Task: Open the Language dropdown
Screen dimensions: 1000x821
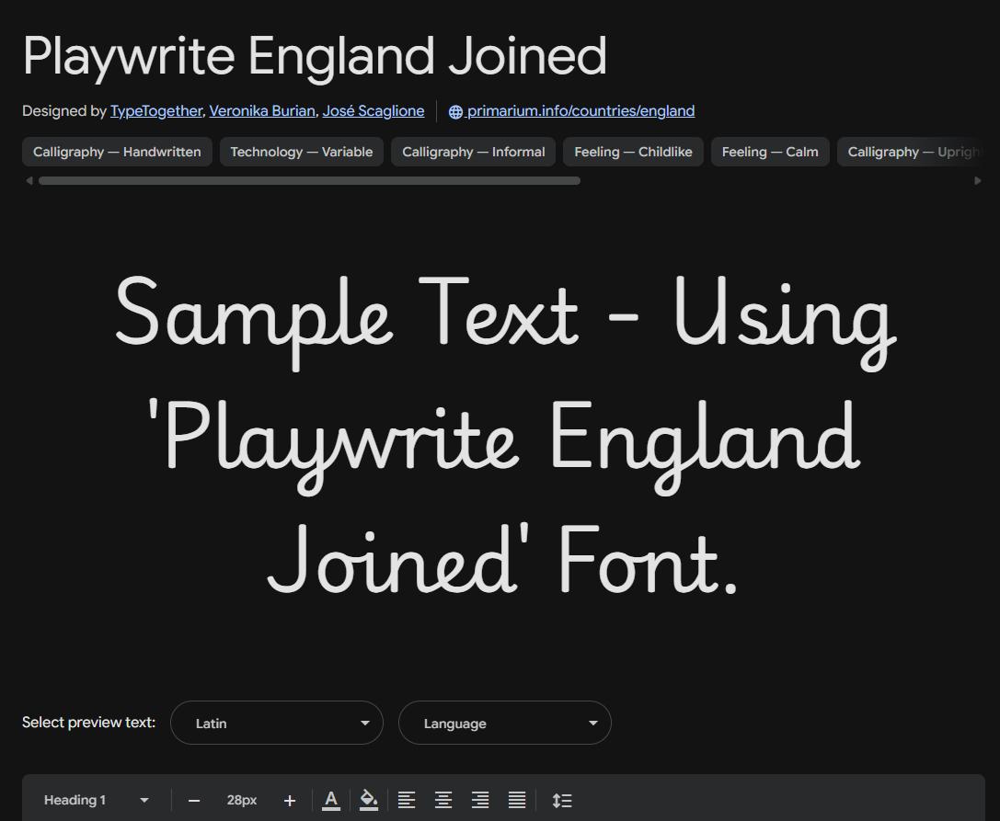Action: 505,723
